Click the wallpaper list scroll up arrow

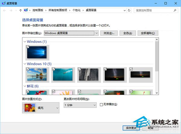point(157,40)
